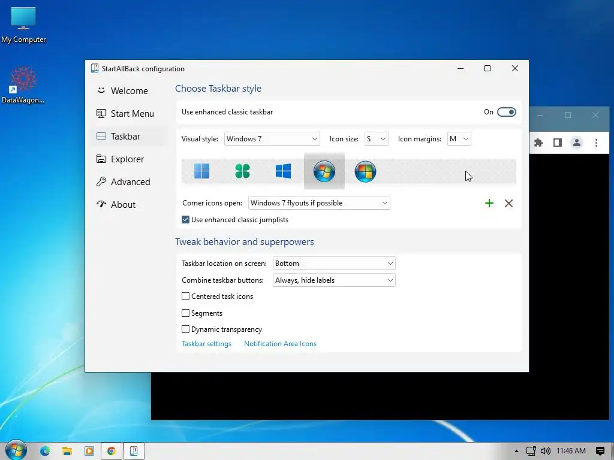614x460 pixels.
Task: Open Chrome extensions puzzle icon
Action: pyautogui.click(x=538, y=143)
